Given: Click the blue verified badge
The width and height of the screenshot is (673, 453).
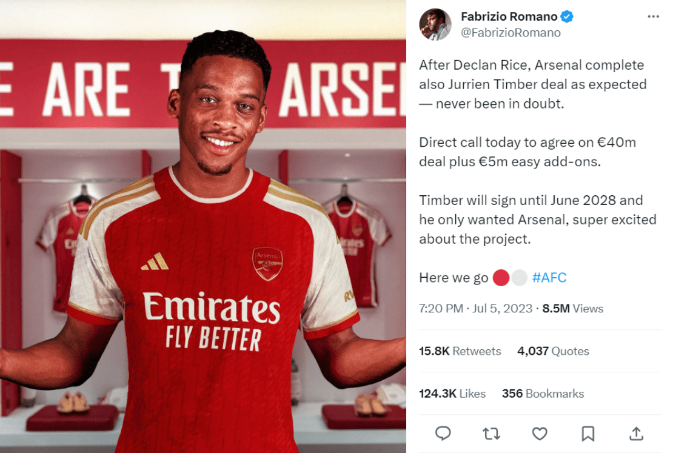Looking at the screenshot, I should 567,16.
